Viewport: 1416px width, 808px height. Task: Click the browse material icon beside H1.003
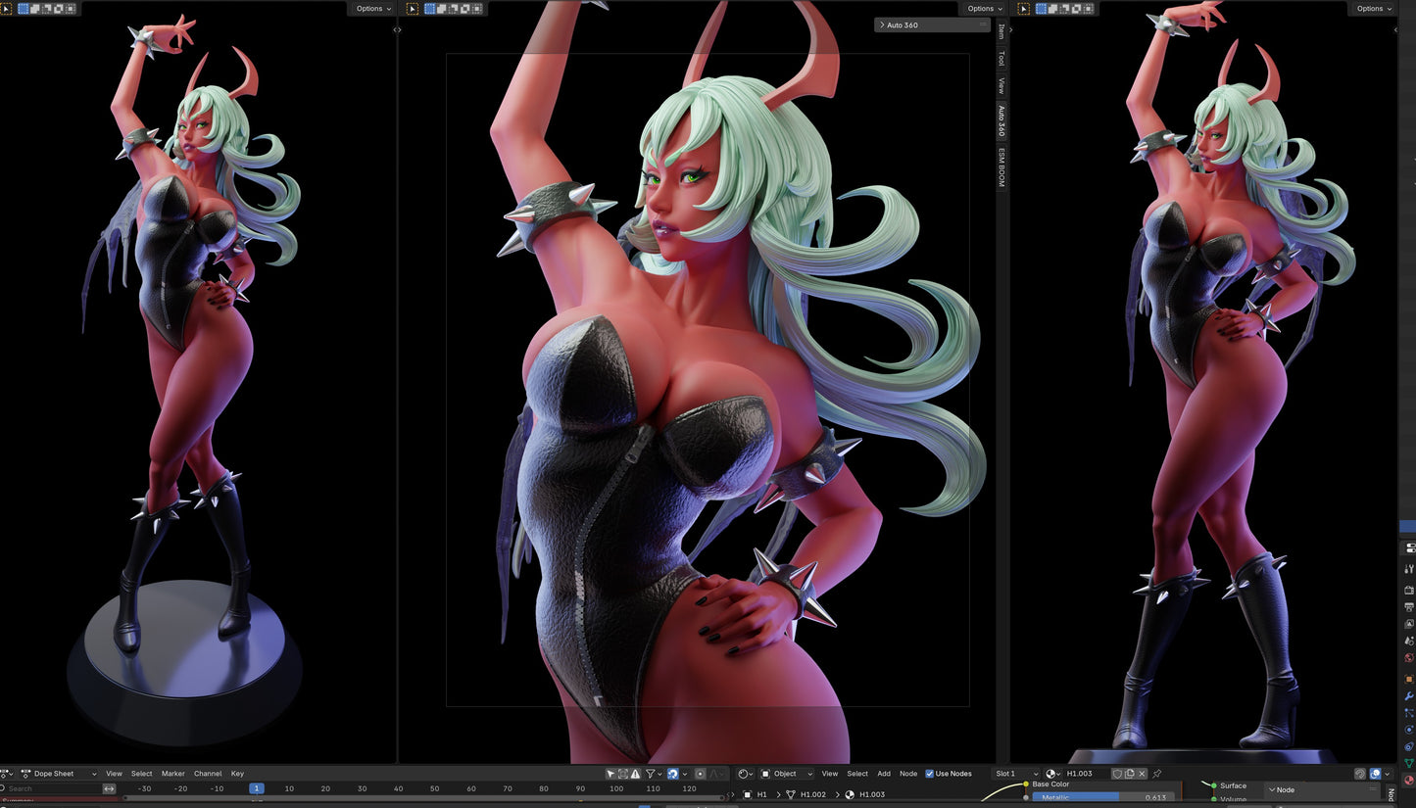coord(1050,774)
